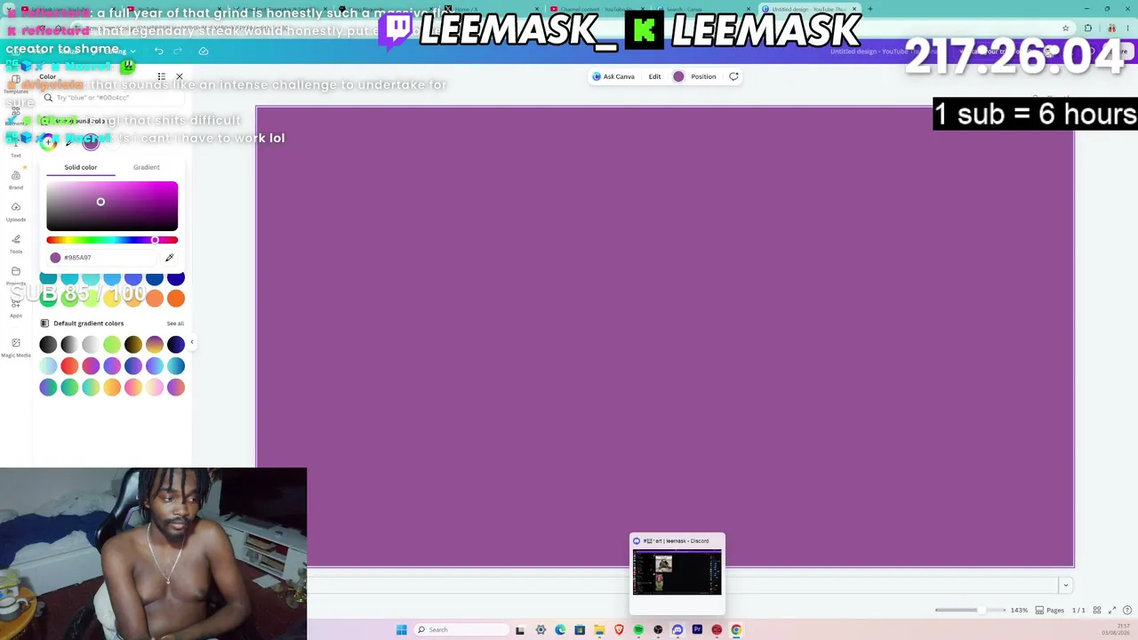Click the taskbar Search box
This screenshot has height=640, width=1138.
pyautogui.click(x=460, y=630)
